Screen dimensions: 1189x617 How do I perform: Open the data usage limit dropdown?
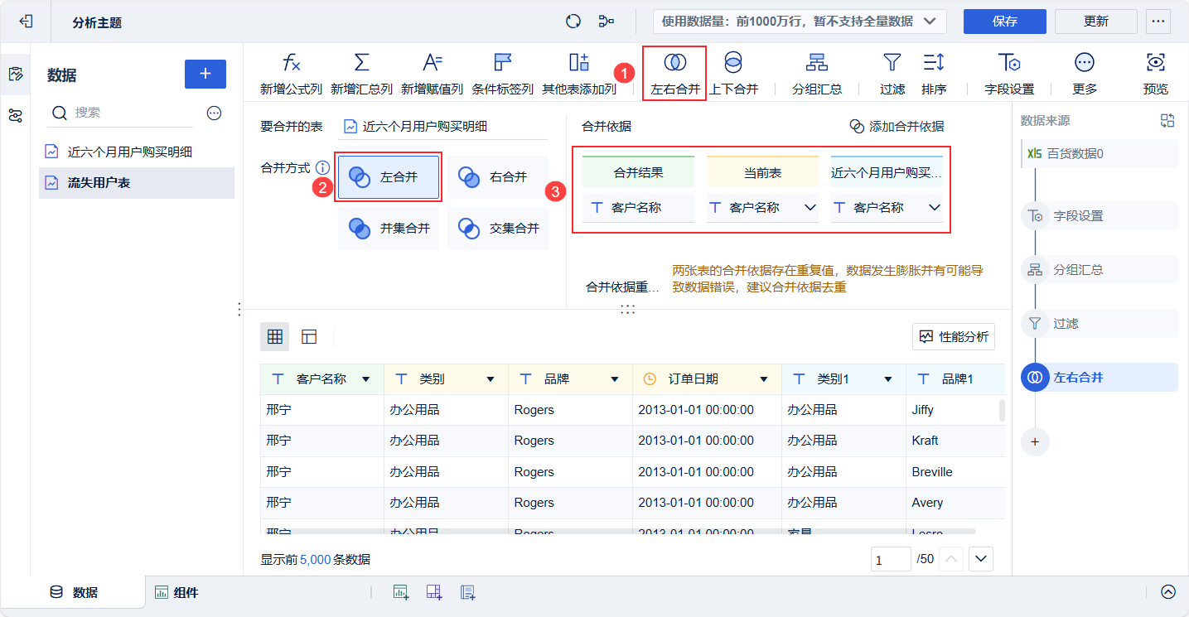[800, 22]
